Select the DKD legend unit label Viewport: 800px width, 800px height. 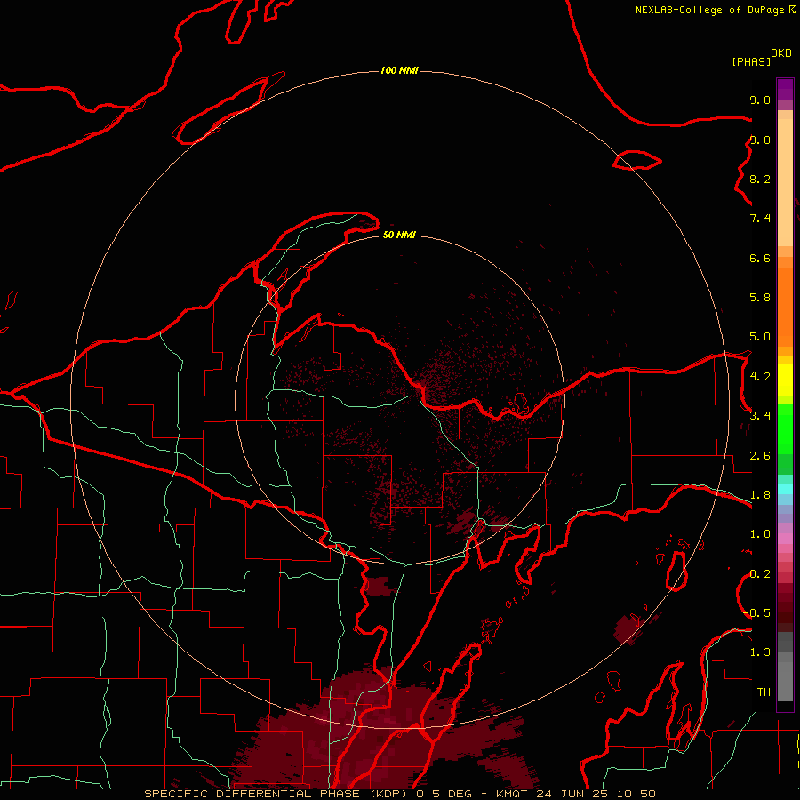click(x=780, y=53)
